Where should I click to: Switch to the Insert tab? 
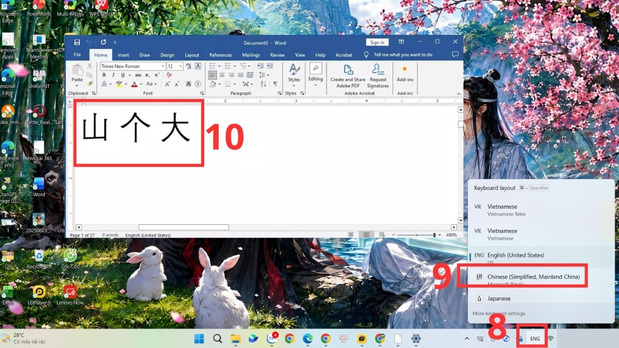click(x=123, y=55)
